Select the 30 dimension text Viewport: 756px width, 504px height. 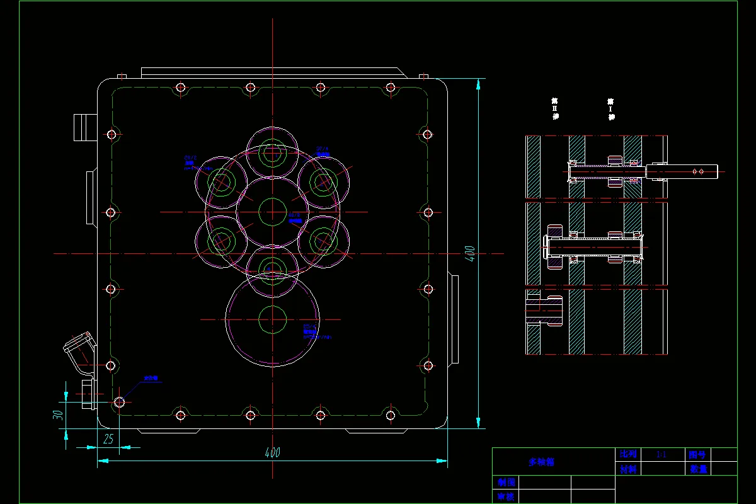coord(57,415)
